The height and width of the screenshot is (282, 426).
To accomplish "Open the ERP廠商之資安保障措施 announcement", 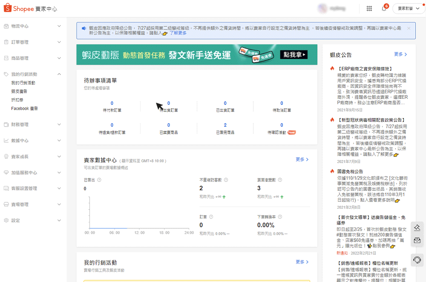I will tap(365, 69).
